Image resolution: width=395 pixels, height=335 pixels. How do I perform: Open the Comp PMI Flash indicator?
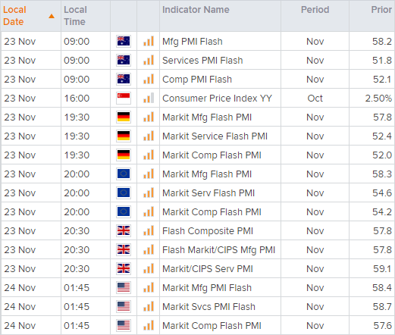pos(197,79)
